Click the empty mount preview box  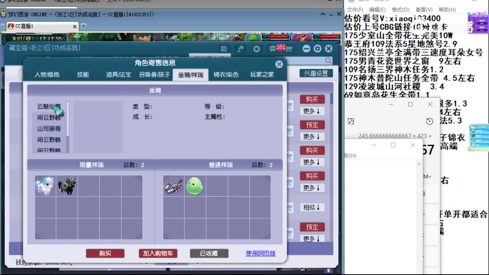click(98, 127)
